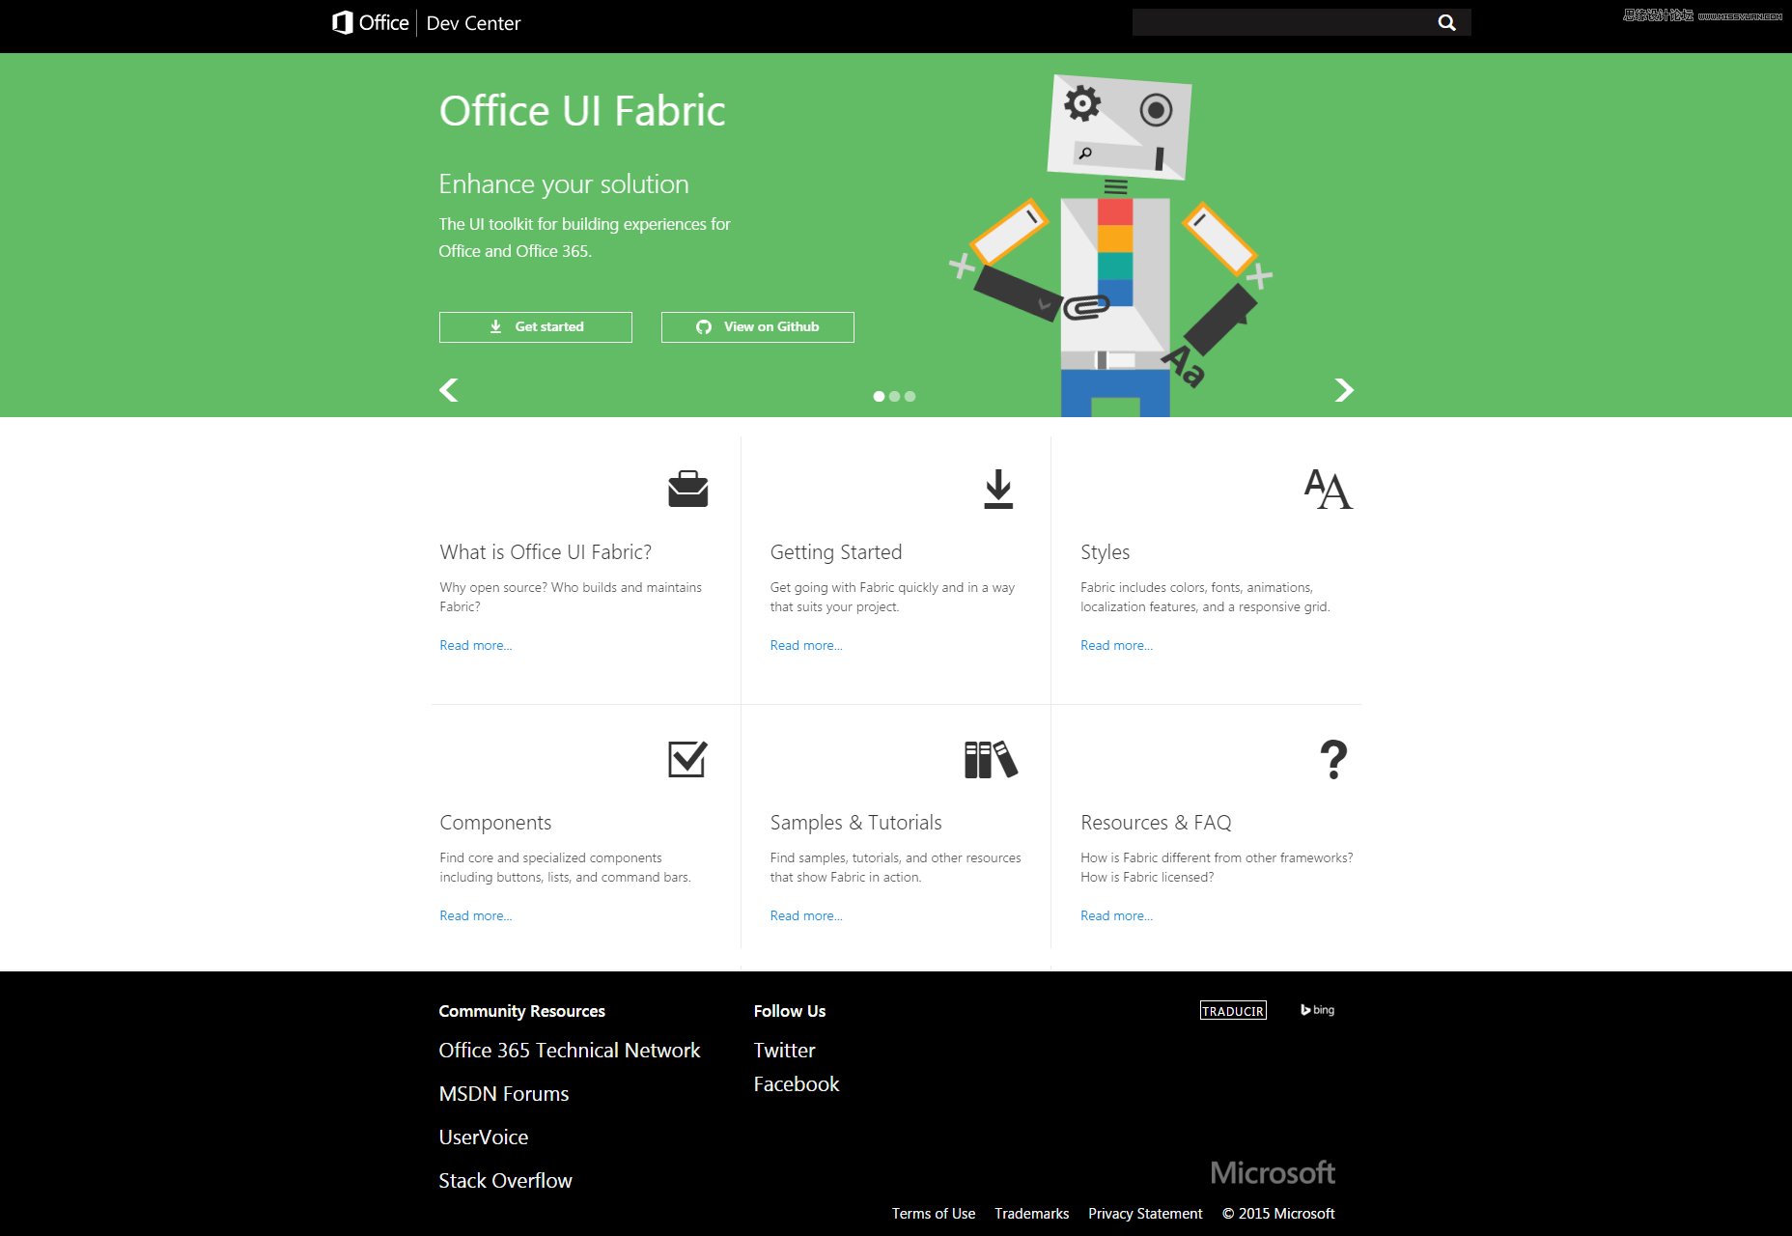Screen dimensions: 1792x1236
Task: Click the checkbox icon above Components
Action: tap(687, 759)
